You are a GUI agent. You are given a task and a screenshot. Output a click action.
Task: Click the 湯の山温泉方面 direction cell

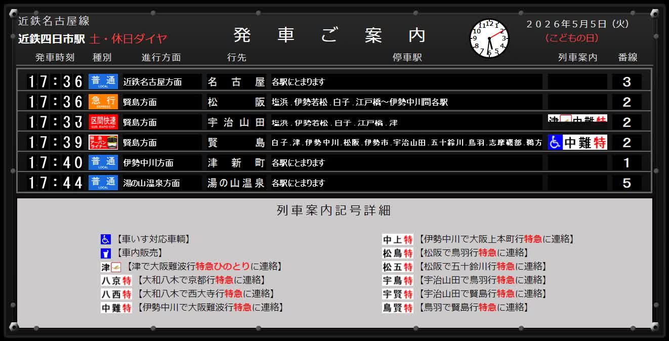[162, 183]
